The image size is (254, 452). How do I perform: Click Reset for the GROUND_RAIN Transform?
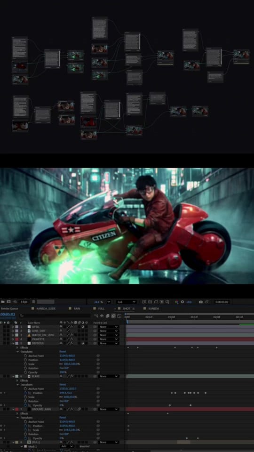pyautogui.click(x=63, y=418)
